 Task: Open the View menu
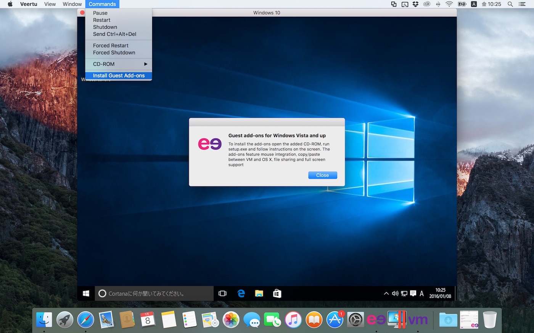pyautogui.click(x=50, y=4)
